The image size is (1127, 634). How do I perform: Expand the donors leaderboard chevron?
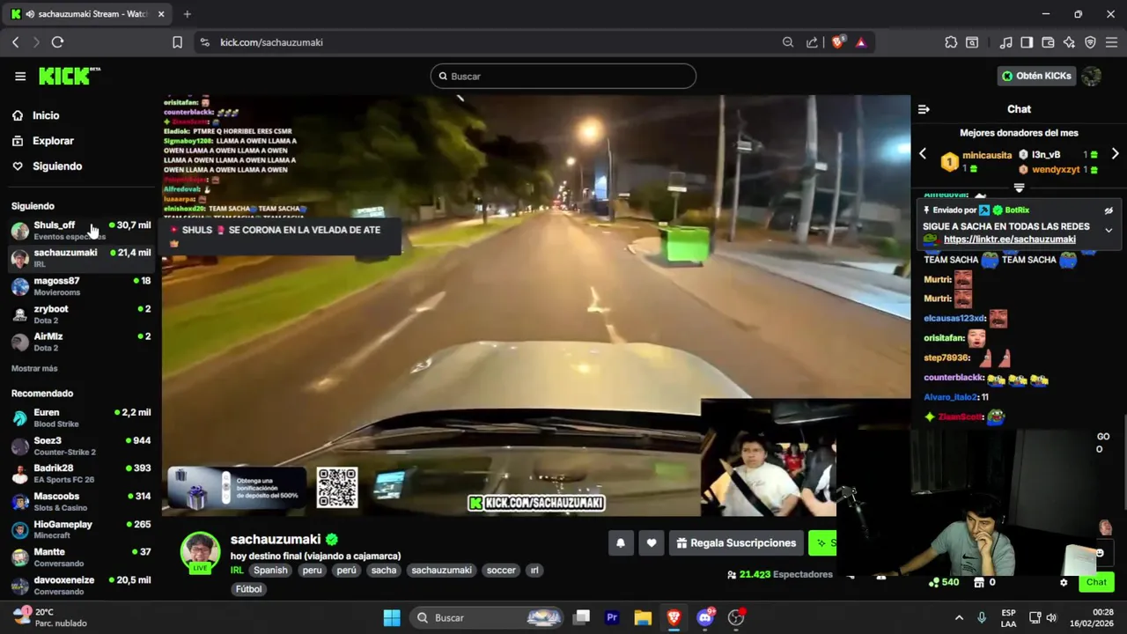click(1019, 188)
